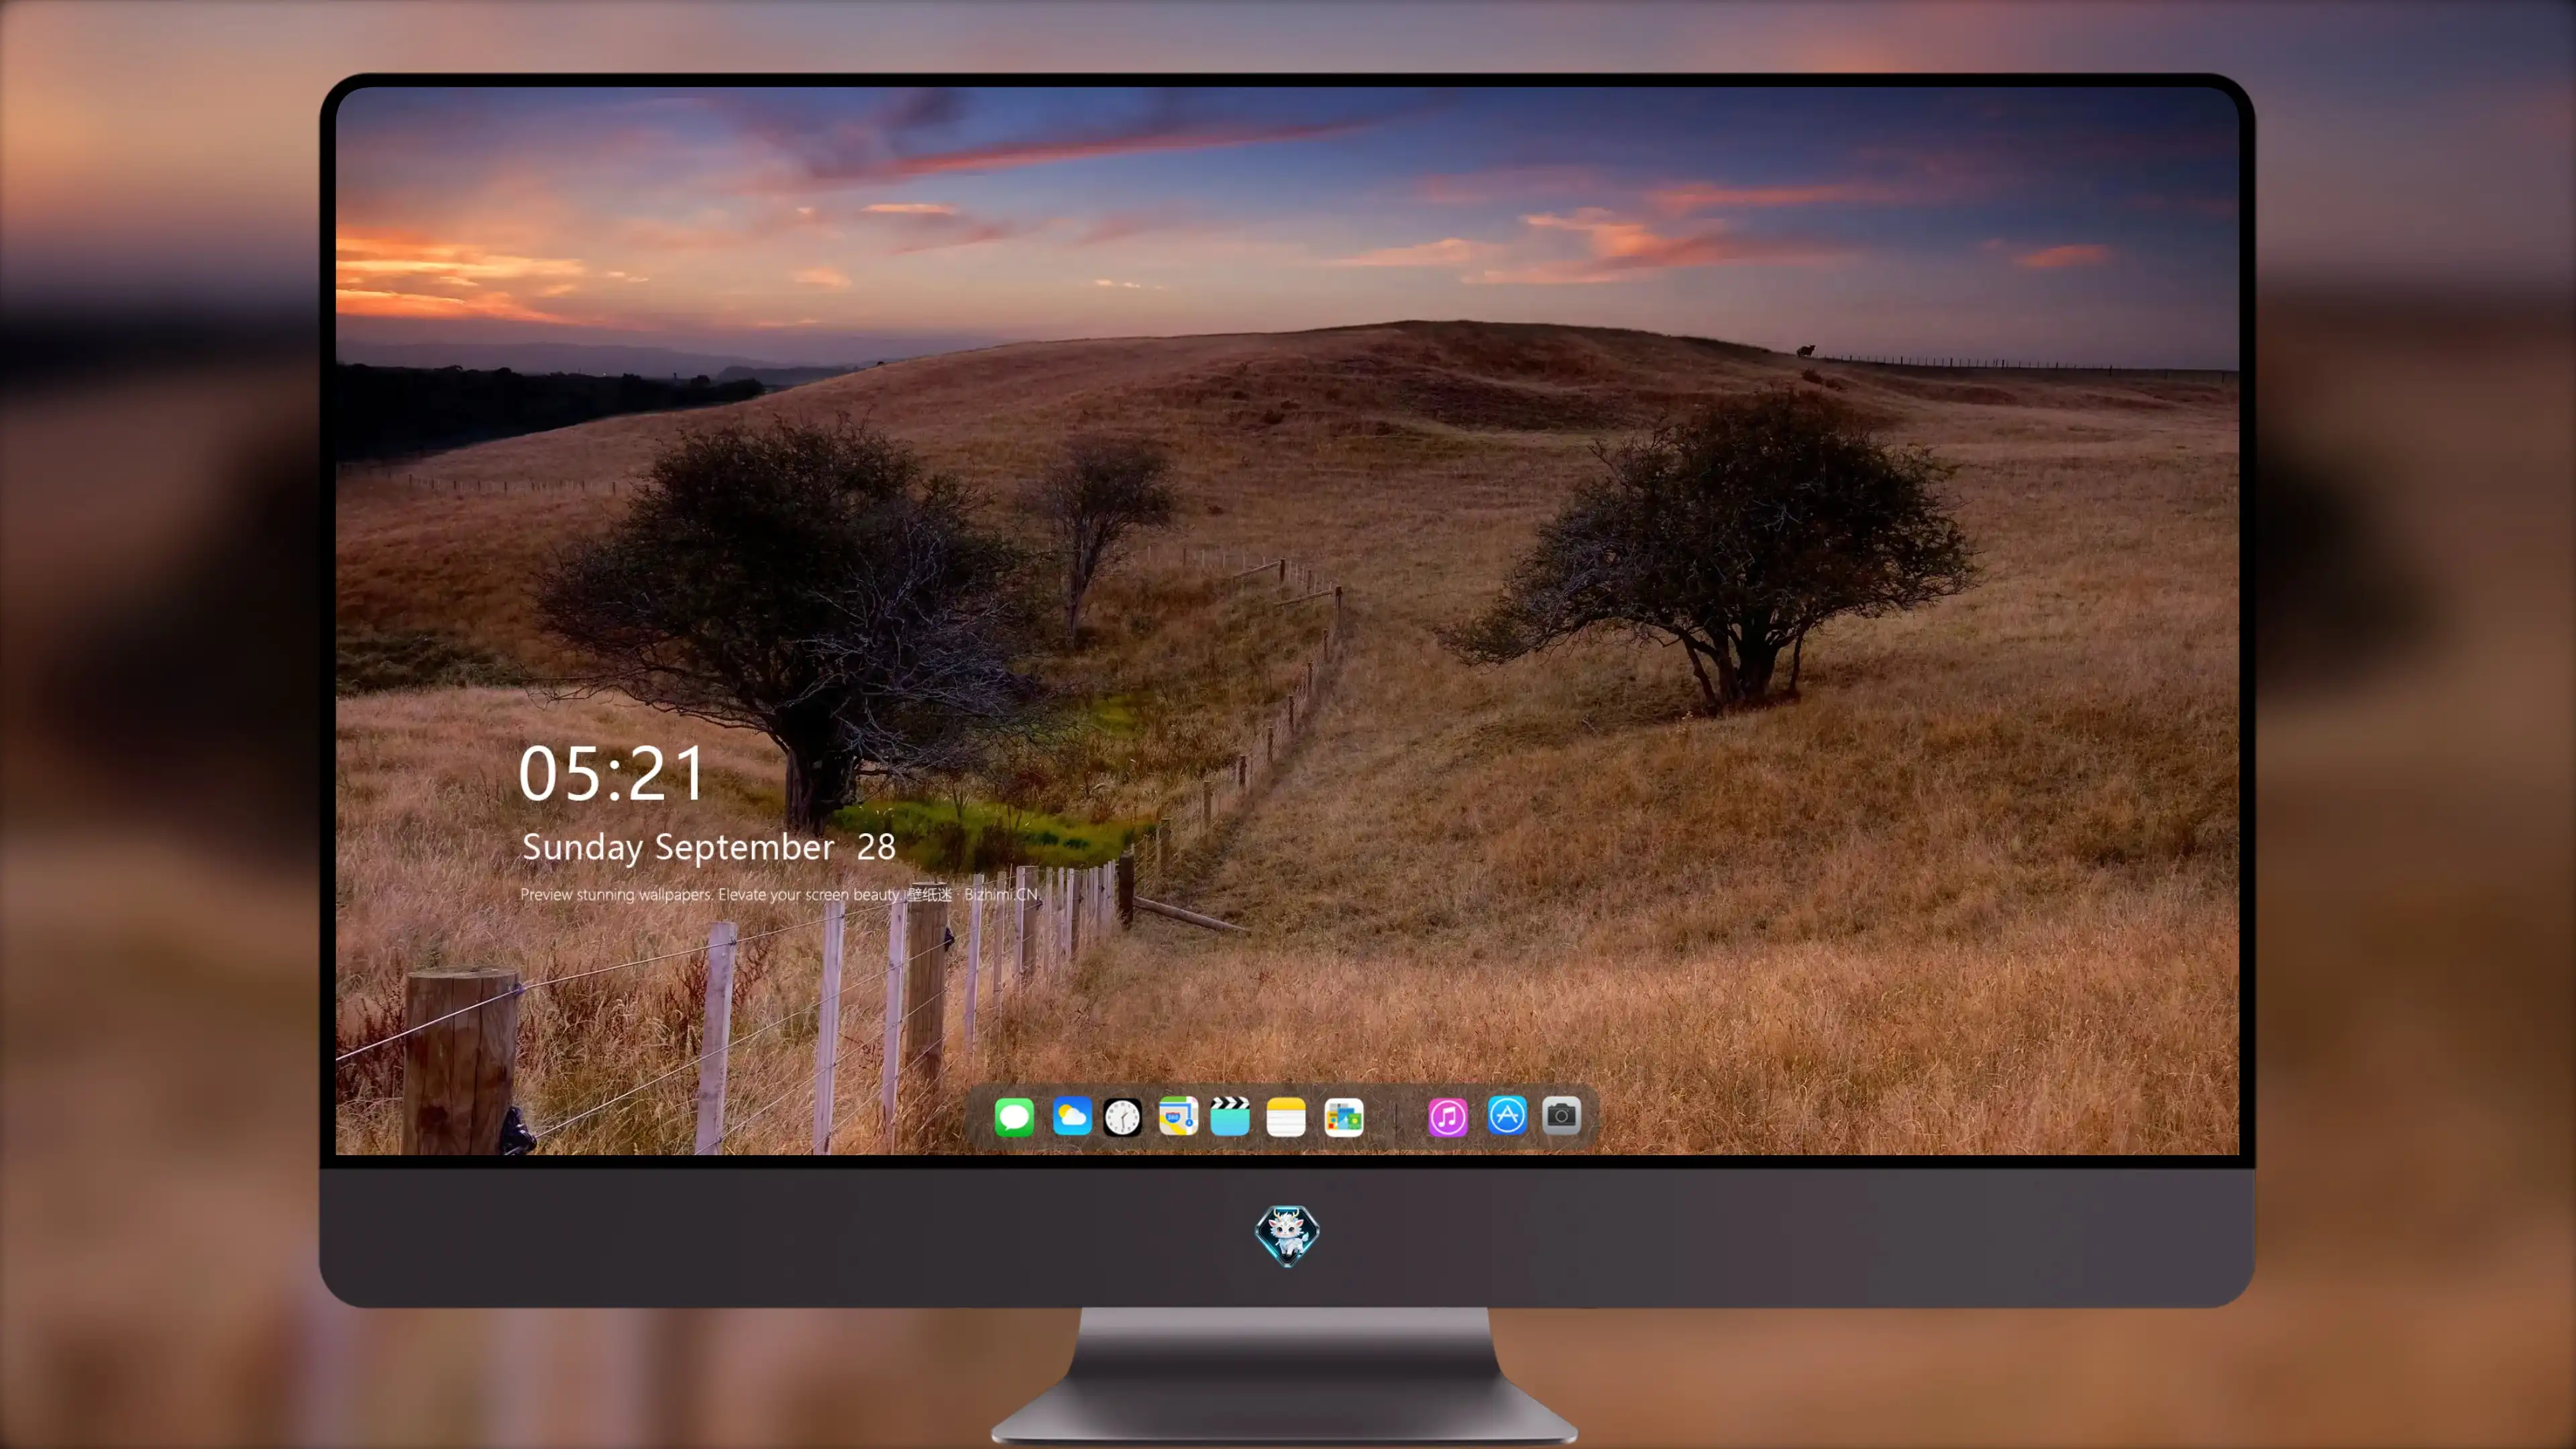
Task: Click the 'Preview stunning wallpapers' tagline
Action: 779,894
